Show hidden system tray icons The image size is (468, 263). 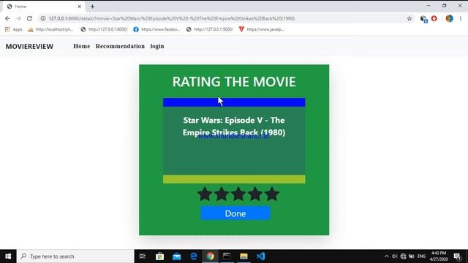tap(387, 256)
